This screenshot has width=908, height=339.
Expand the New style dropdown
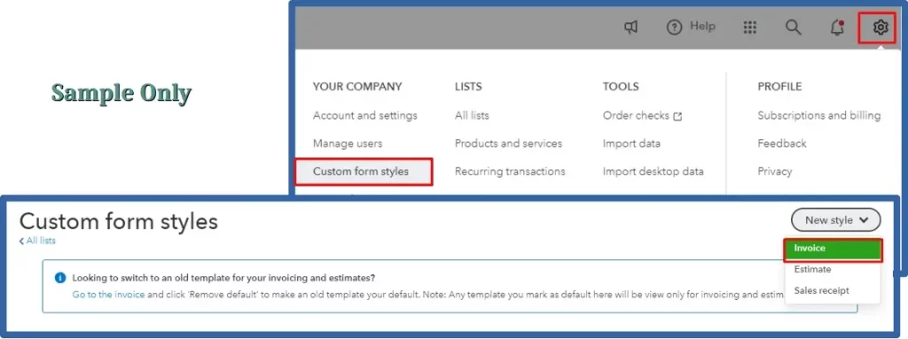coord(835,220)
